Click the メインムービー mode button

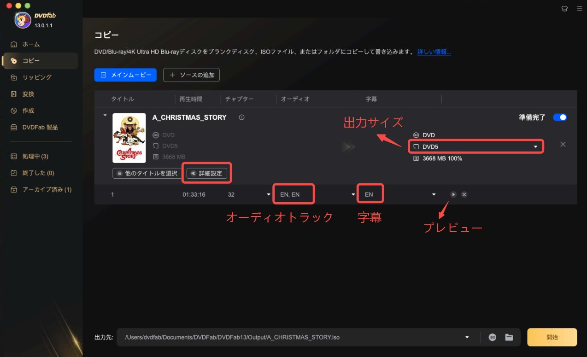tap(125, 75)
